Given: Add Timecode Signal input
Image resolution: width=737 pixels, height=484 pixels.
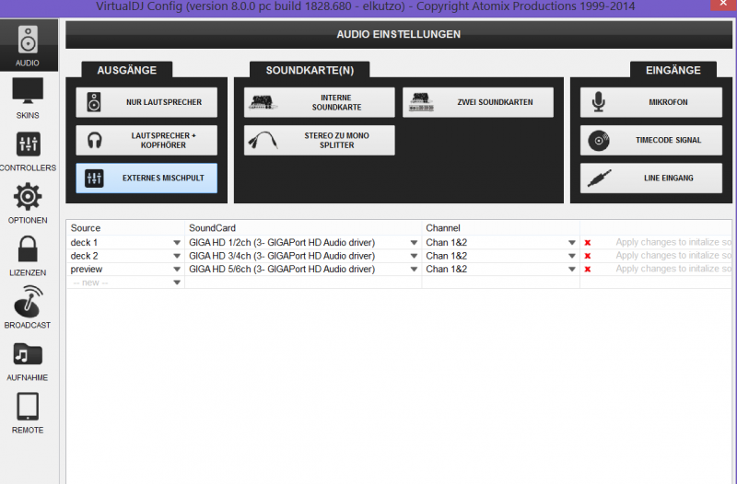Looking at the screenshot, I should (651, 141).
